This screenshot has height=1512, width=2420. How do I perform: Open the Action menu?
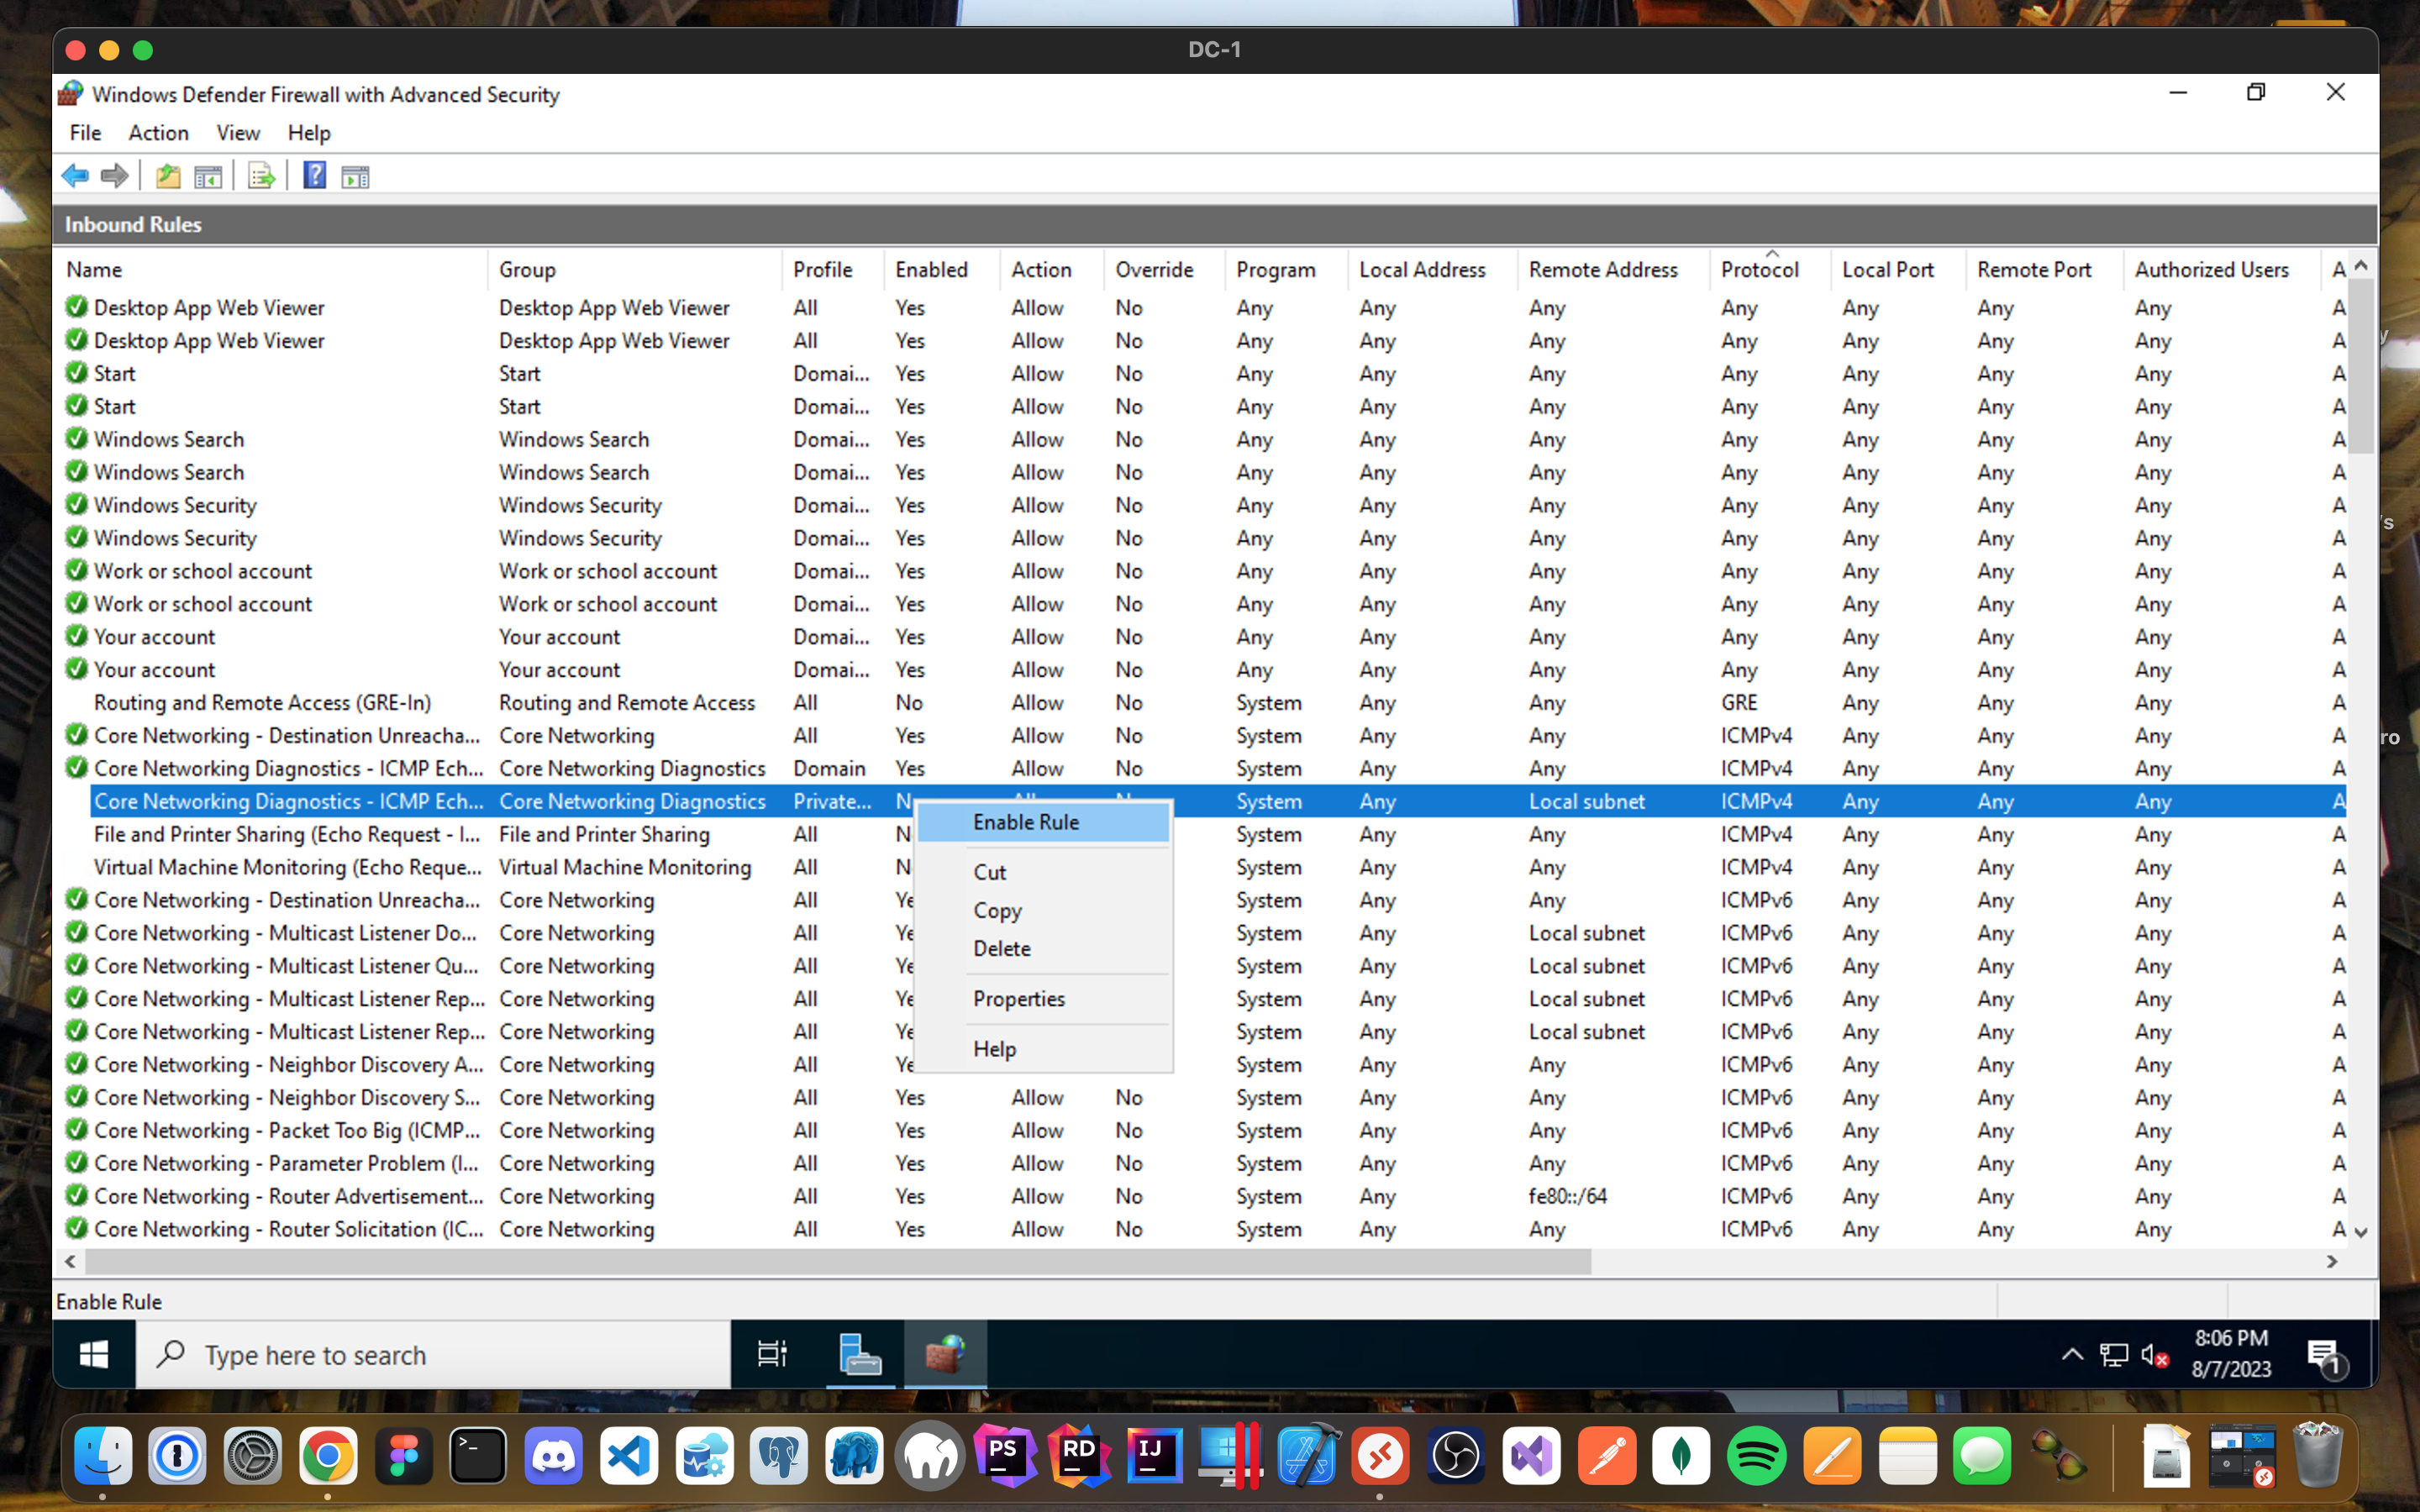pos(158,133)
